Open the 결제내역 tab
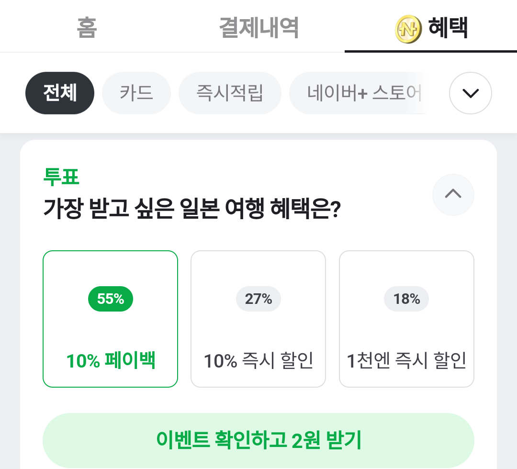 (259, 28)
